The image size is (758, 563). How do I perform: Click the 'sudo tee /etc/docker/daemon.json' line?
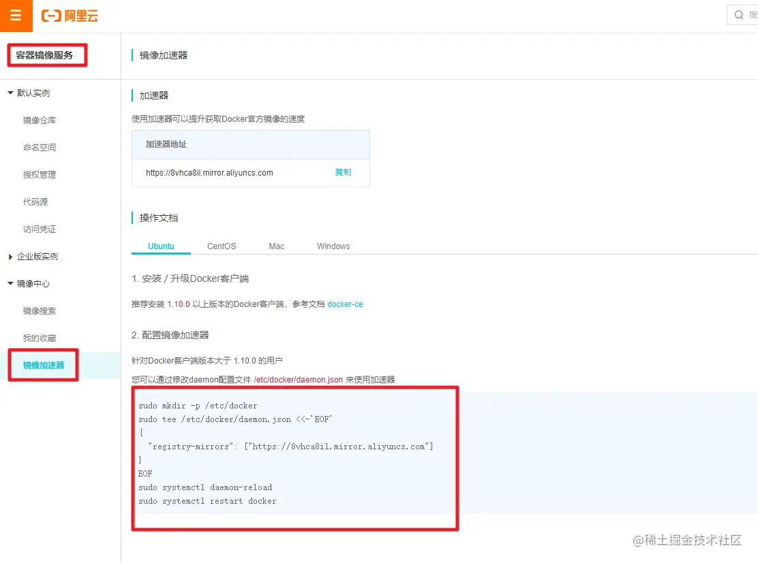[x=235, y=419]
